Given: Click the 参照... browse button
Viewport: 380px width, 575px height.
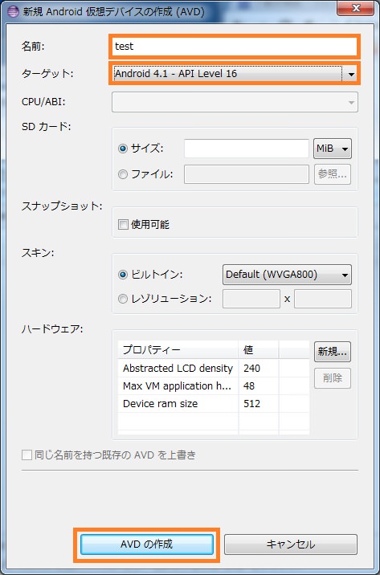Looking at the screenshot, I should 333,174.
